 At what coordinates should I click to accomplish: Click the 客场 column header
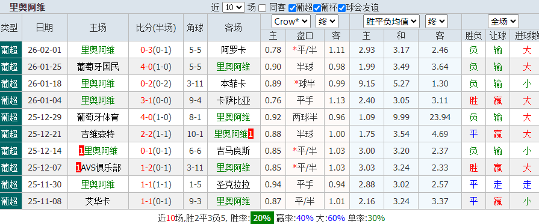234,28
